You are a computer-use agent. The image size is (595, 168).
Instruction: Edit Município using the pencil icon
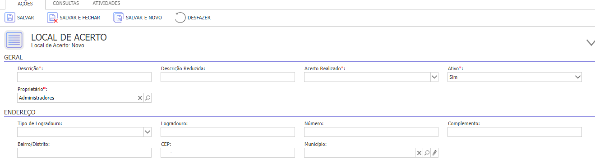434,153
